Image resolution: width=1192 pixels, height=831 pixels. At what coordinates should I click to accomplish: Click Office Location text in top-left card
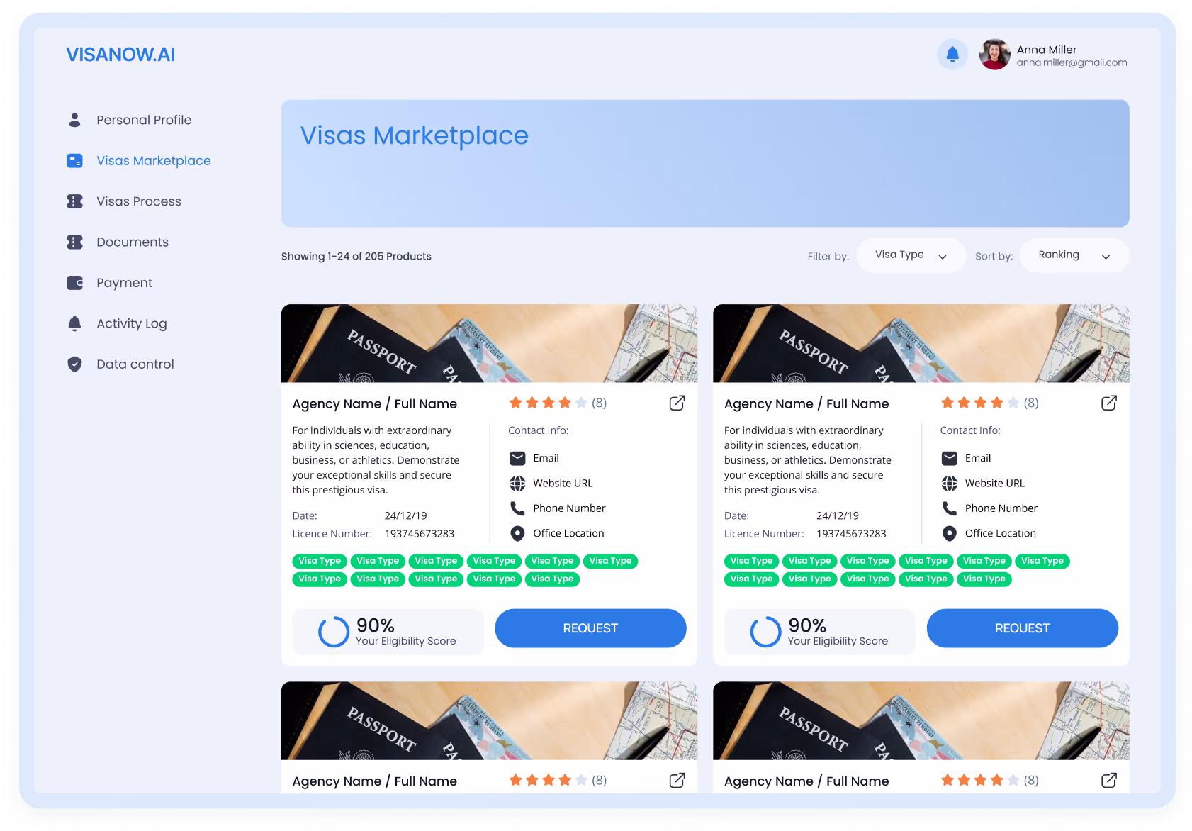tap(568, 533)
